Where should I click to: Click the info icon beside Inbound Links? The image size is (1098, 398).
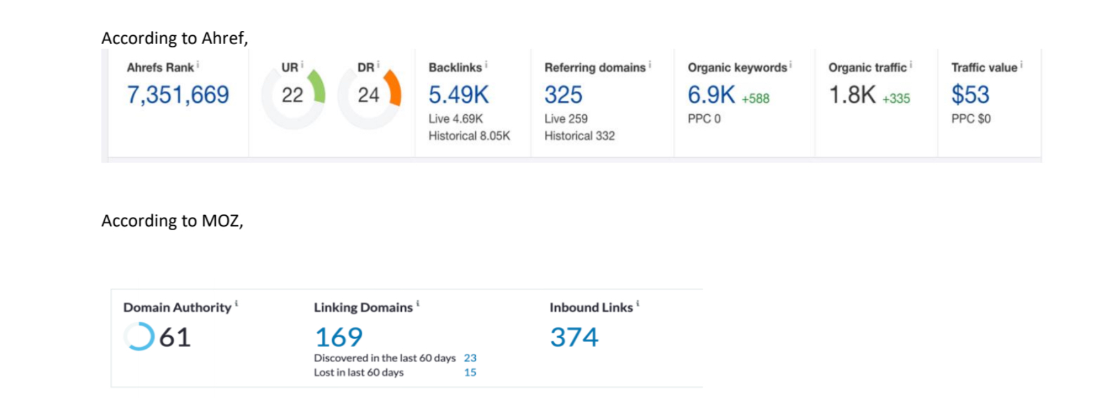638,304
